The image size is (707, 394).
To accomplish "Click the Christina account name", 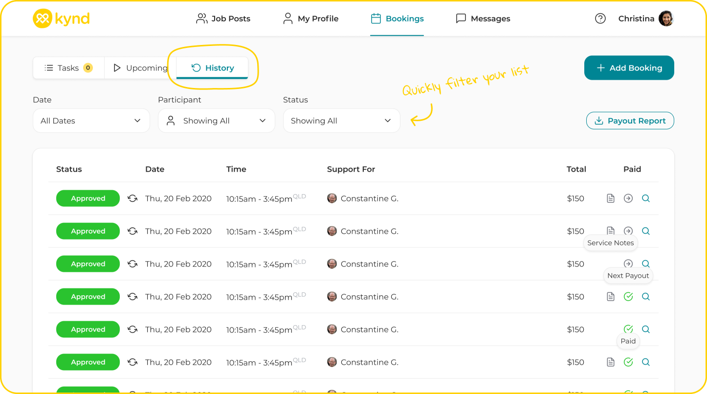I will click(636, 19).
